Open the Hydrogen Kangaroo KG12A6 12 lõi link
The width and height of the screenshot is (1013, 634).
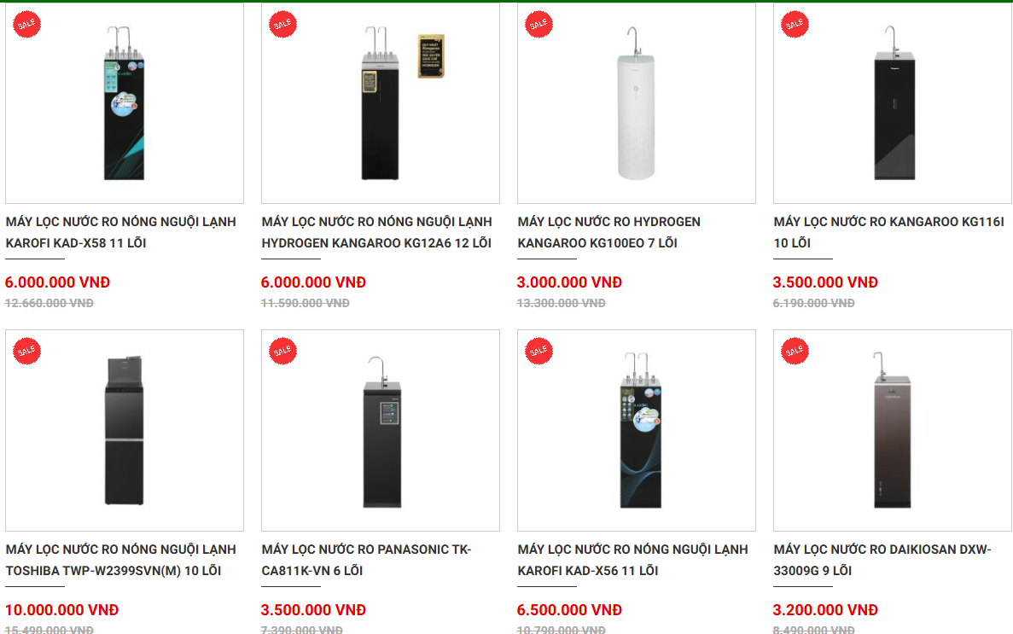376,232
